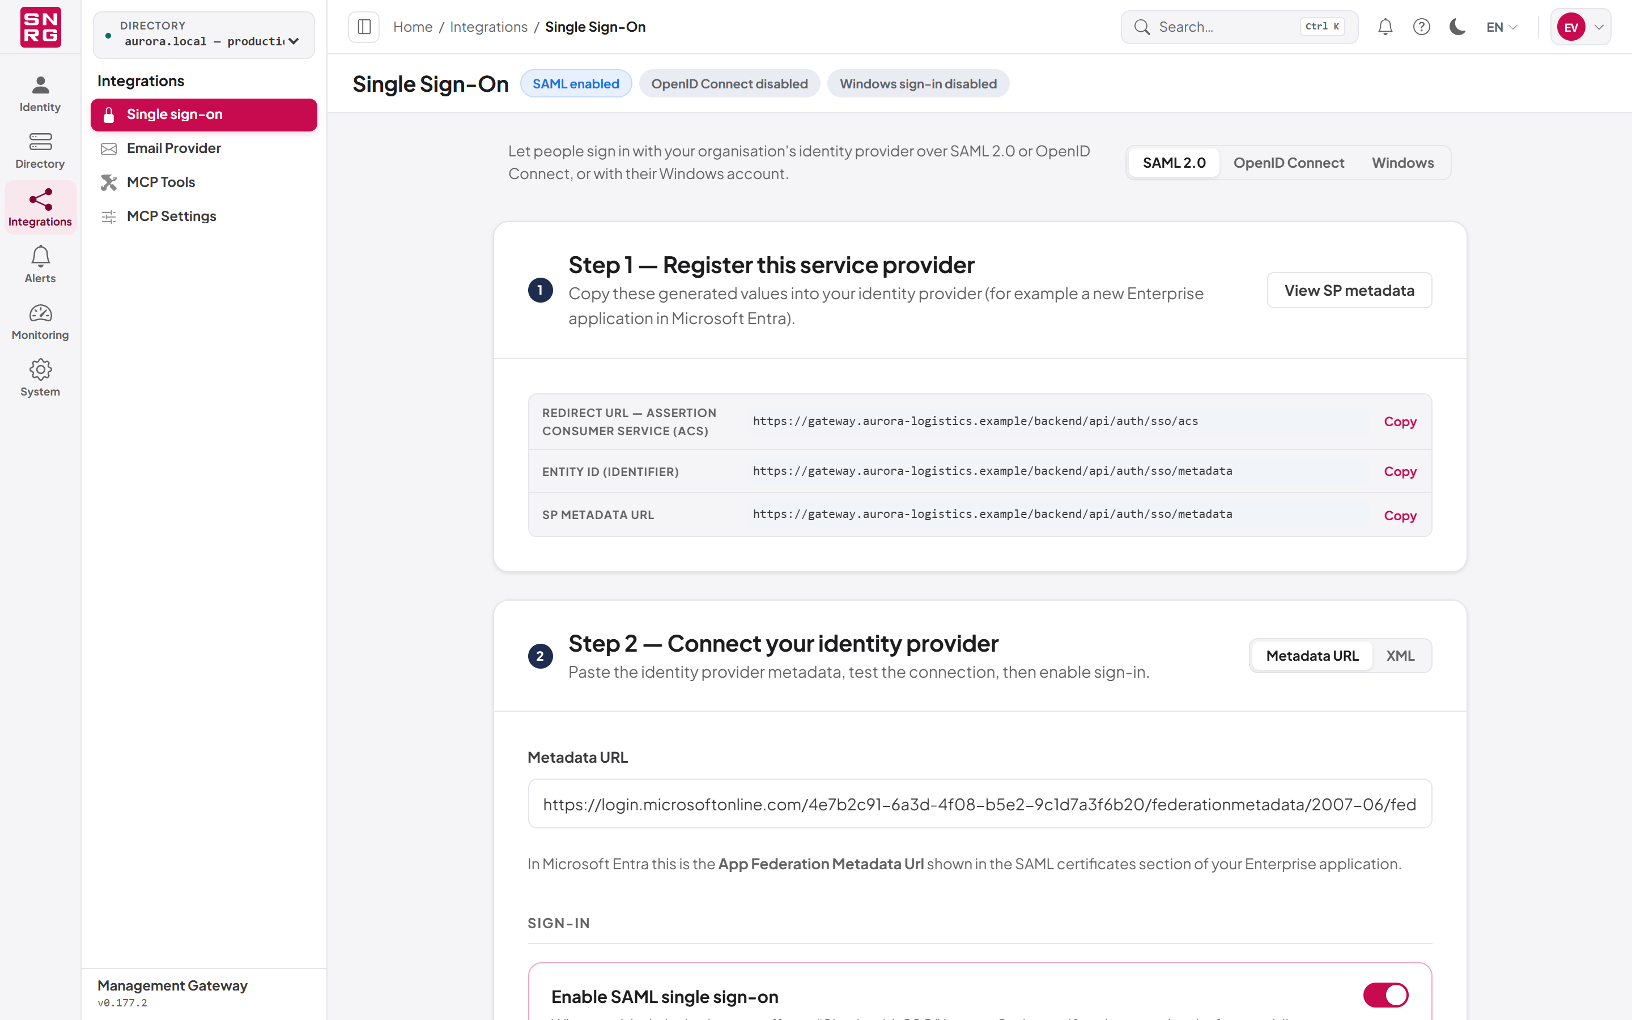
Task: Select the Metadata URL tab
Action: click(1312, 656)
